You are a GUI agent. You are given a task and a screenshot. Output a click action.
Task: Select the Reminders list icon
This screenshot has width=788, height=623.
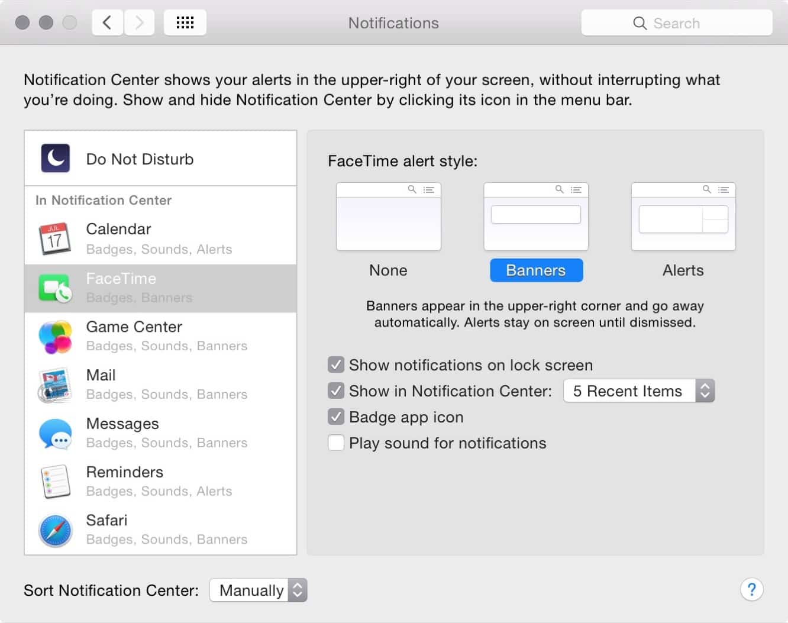tap(55, 481)
